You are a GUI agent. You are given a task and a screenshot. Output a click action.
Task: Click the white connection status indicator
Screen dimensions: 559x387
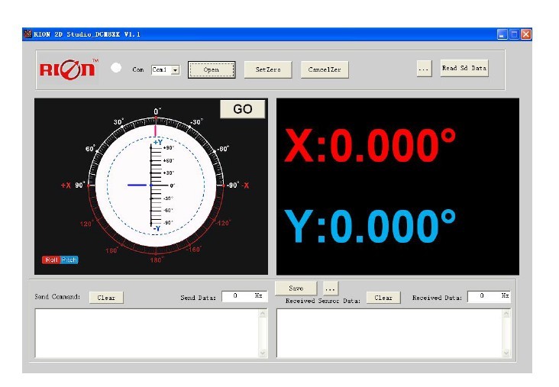(x=116, y=68)
